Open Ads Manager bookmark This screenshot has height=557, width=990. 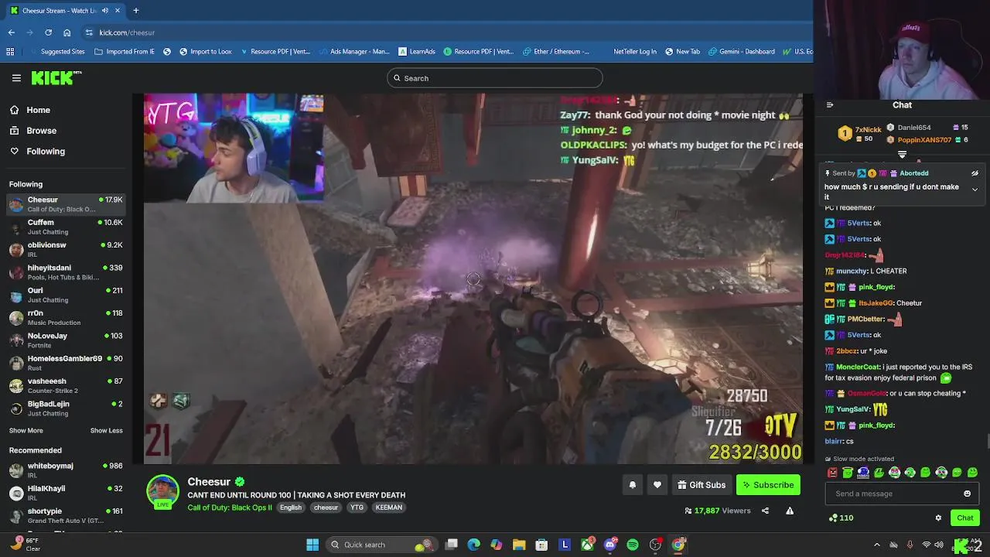[353, 52]
